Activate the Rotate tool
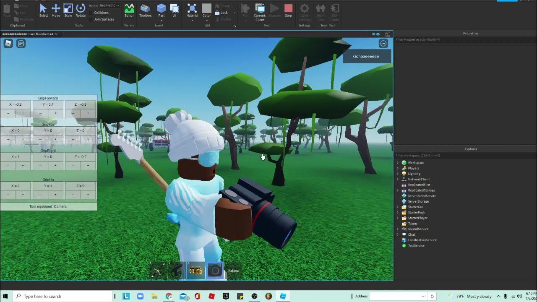 (81, 10)
